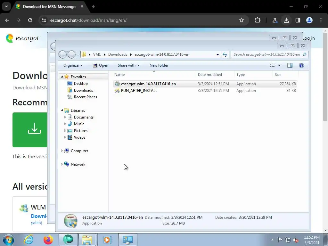
Task: Click the network tray icon
Action: (288, 240)
